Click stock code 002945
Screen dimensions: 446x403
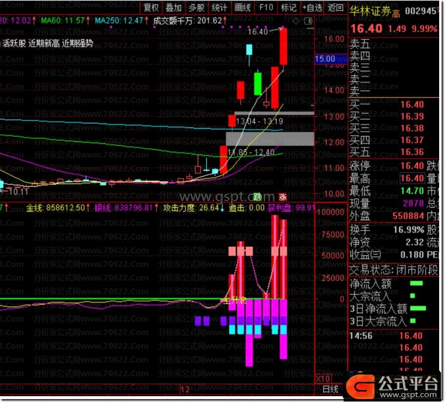420,11
